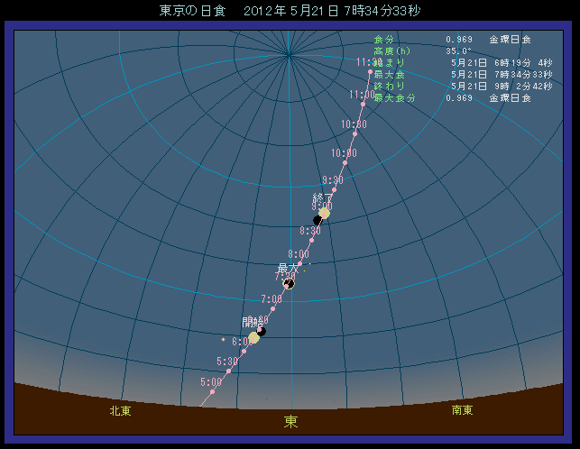The width and height of the screenshot is (580, 449).
Task: Click the 南東 (southeast) direction label
Action: pos(462,410)
